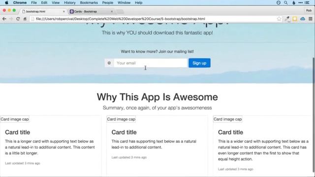315x177 pixels.
Task: Click Card title above 'longer card' text
Action: (18, 132)
